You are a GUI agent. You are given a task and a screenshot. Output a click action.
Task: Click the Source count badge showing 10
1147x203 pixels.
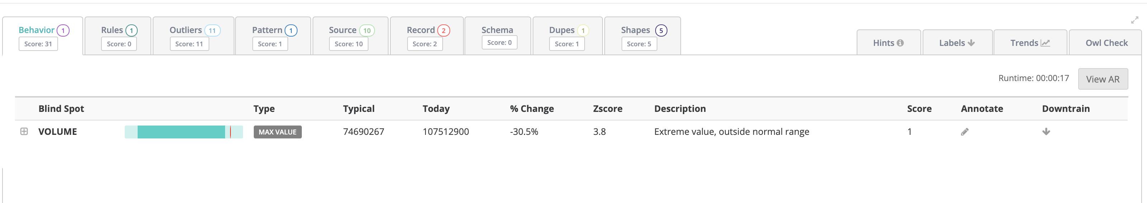[x=366, y=30]
